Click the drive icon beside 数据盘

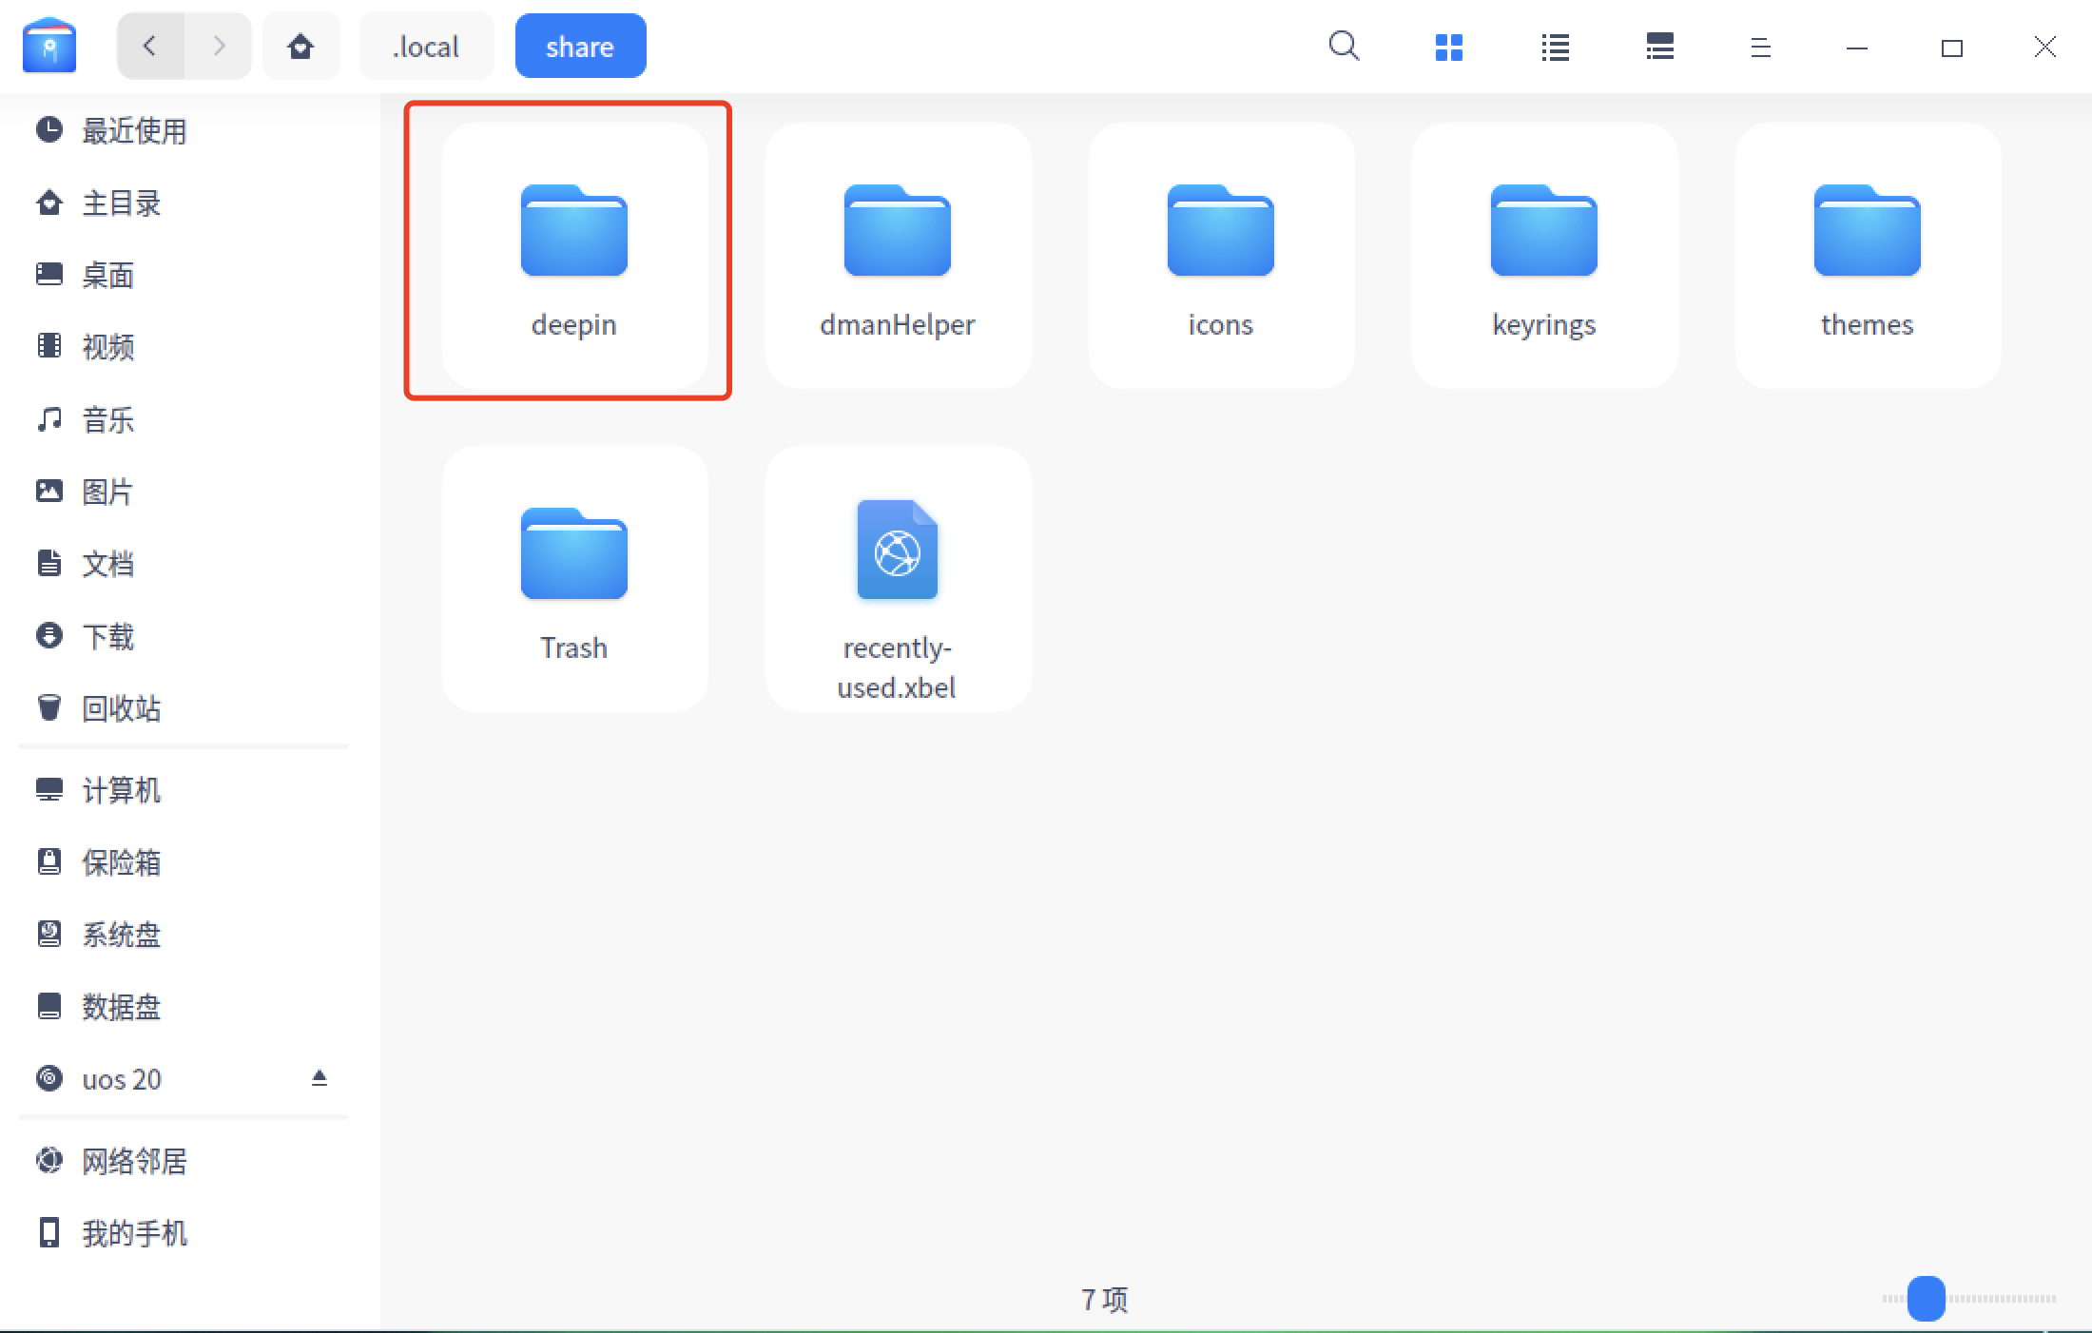pos(49,1006)
